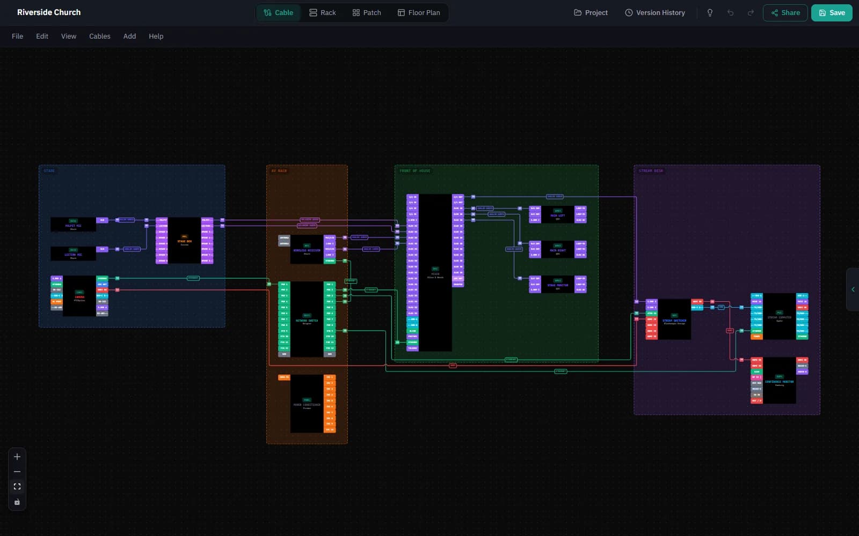Select the Stage Box device node
This screenshot has height=536, width=859.
click(x=184, y=240)
